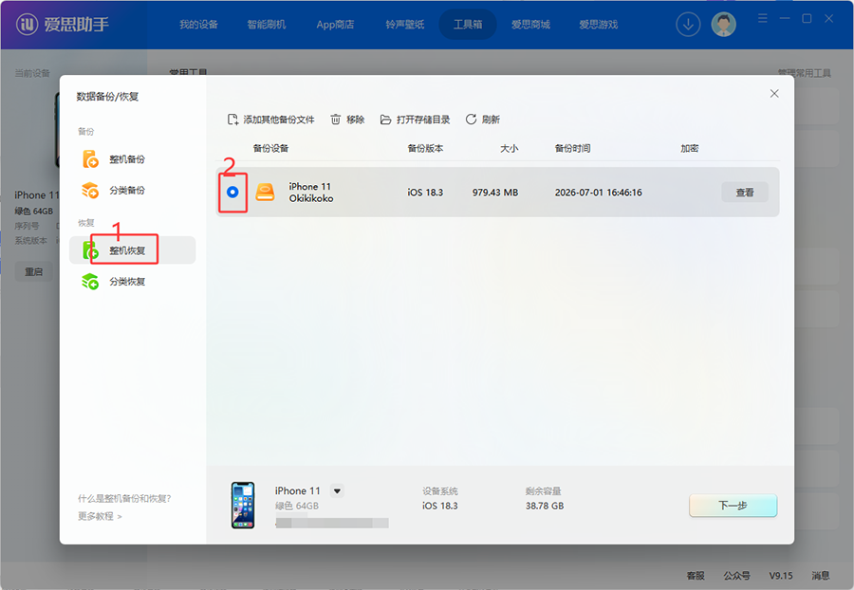
Task: Open the hamburger menu in title bar
Action: [x=763, y=19]
